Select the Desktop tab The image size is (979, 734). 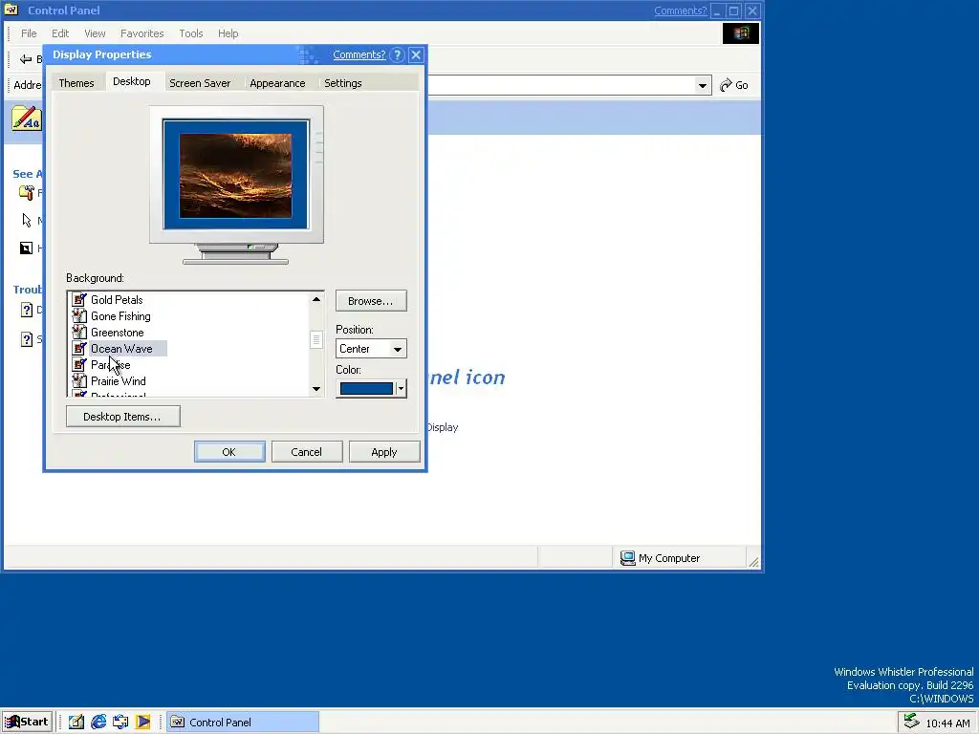132,81
